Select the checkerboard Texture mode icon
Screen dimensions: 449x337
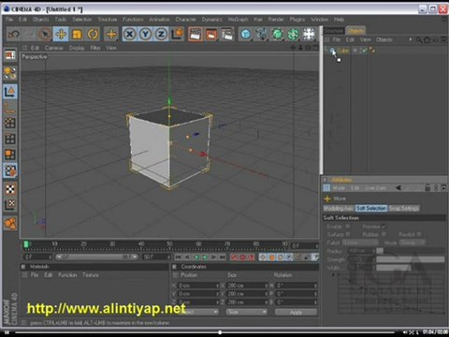pos(10,189)
